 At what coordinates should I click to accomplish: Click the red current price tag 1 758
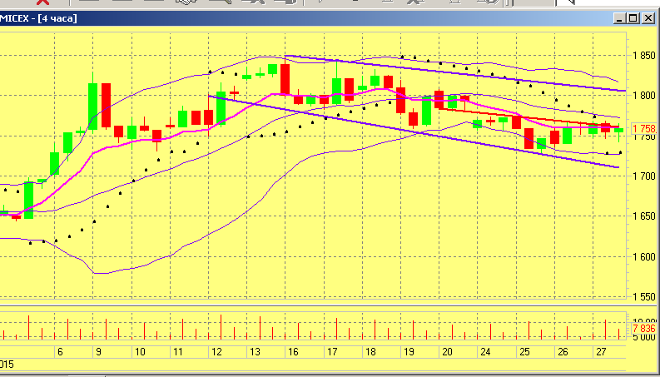[644, 129]
